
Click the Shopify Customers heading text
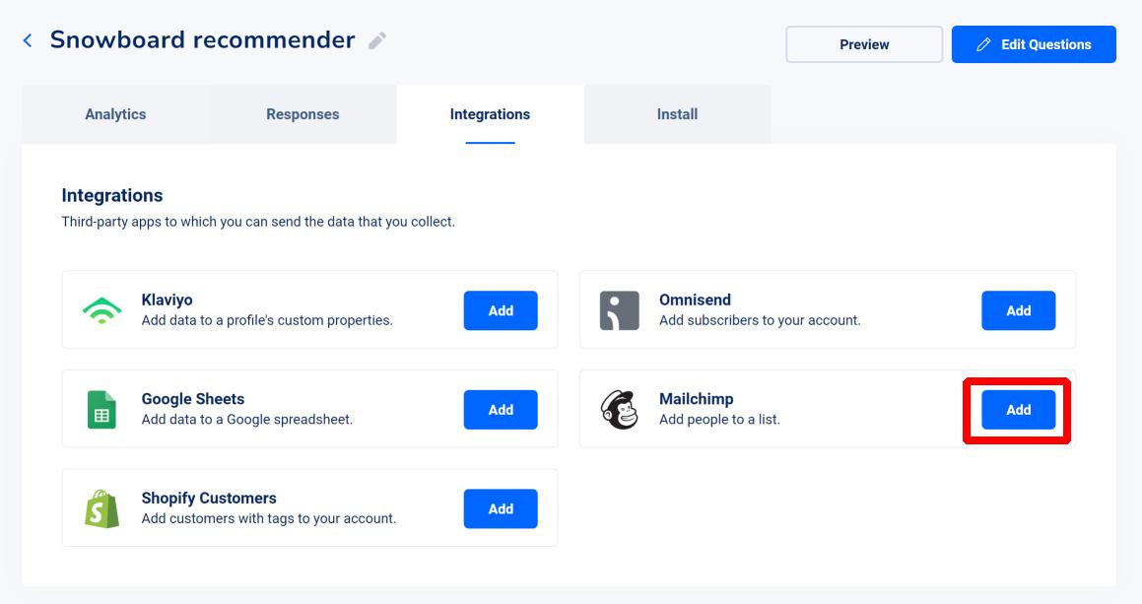coord(209,498)
